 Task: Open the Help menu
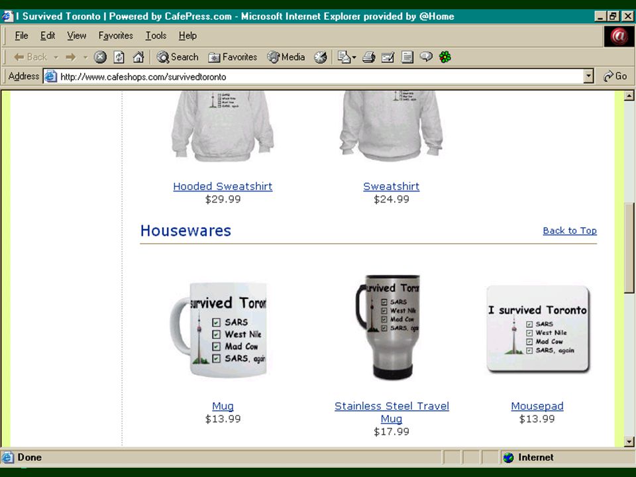tap(187, 36)
